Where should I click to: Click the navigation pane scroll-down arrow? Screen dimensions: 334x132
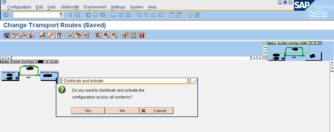[265, 53]
